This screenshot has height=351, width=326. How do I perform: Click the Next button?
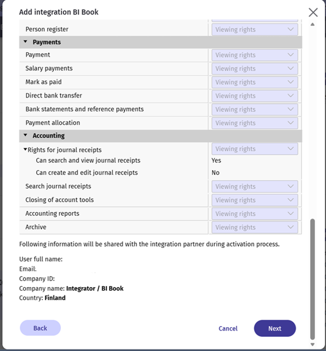point(275,328)
